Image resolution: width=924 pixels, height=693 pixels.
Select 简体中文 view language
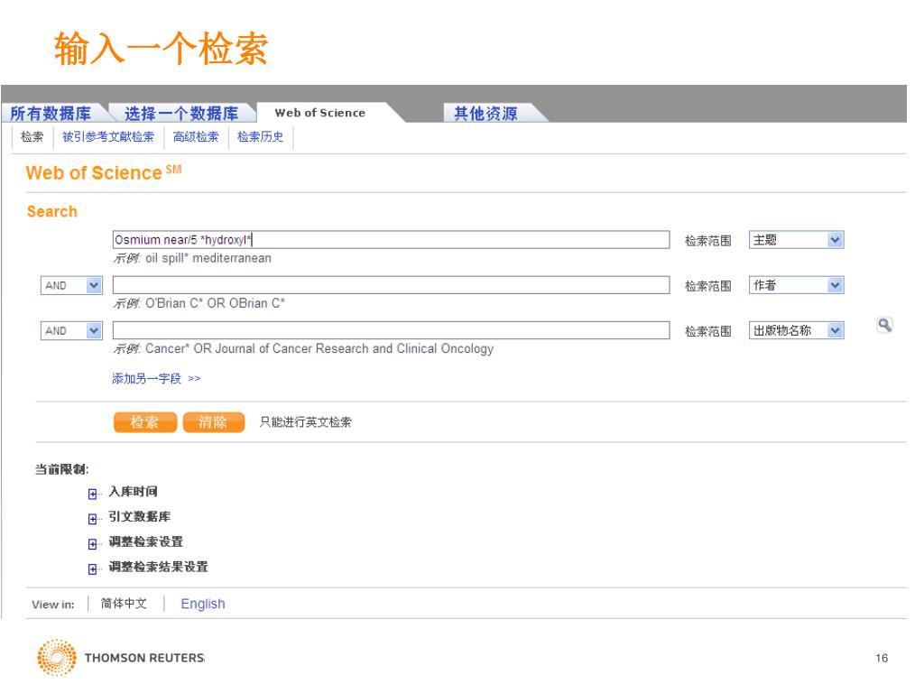124,604
